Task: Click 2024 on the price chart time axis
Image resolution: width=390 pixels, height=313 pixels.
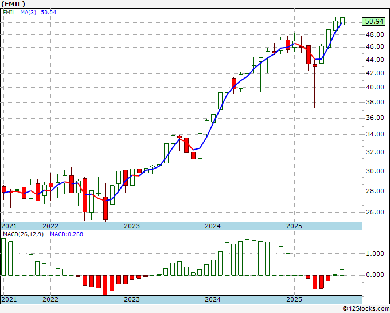Action: coord(213,226)
